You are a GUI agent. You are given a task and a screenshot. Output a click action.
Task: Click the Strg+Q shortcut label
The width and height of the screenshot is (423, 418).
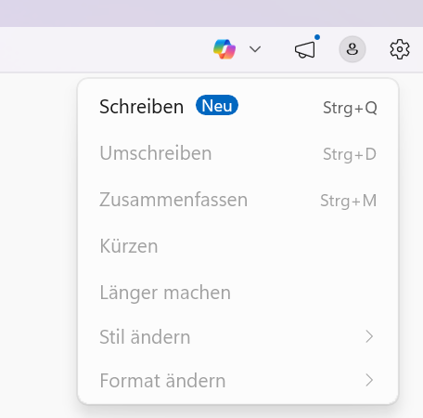350,108
